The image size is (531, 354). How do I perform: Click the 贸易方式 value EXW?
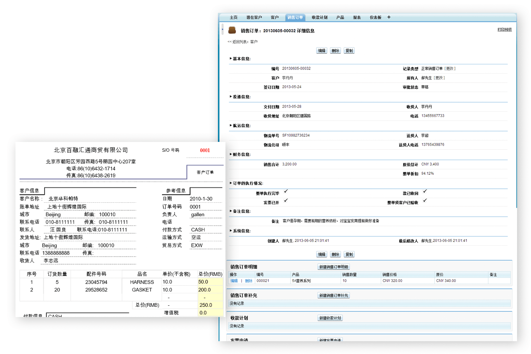point(197,245)
